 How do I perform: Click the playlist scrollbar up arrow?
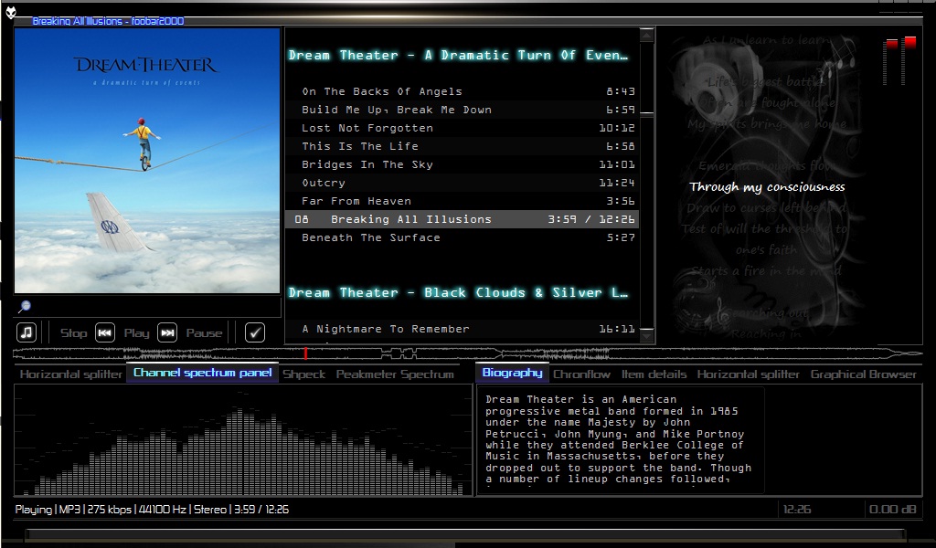point(647,35)
